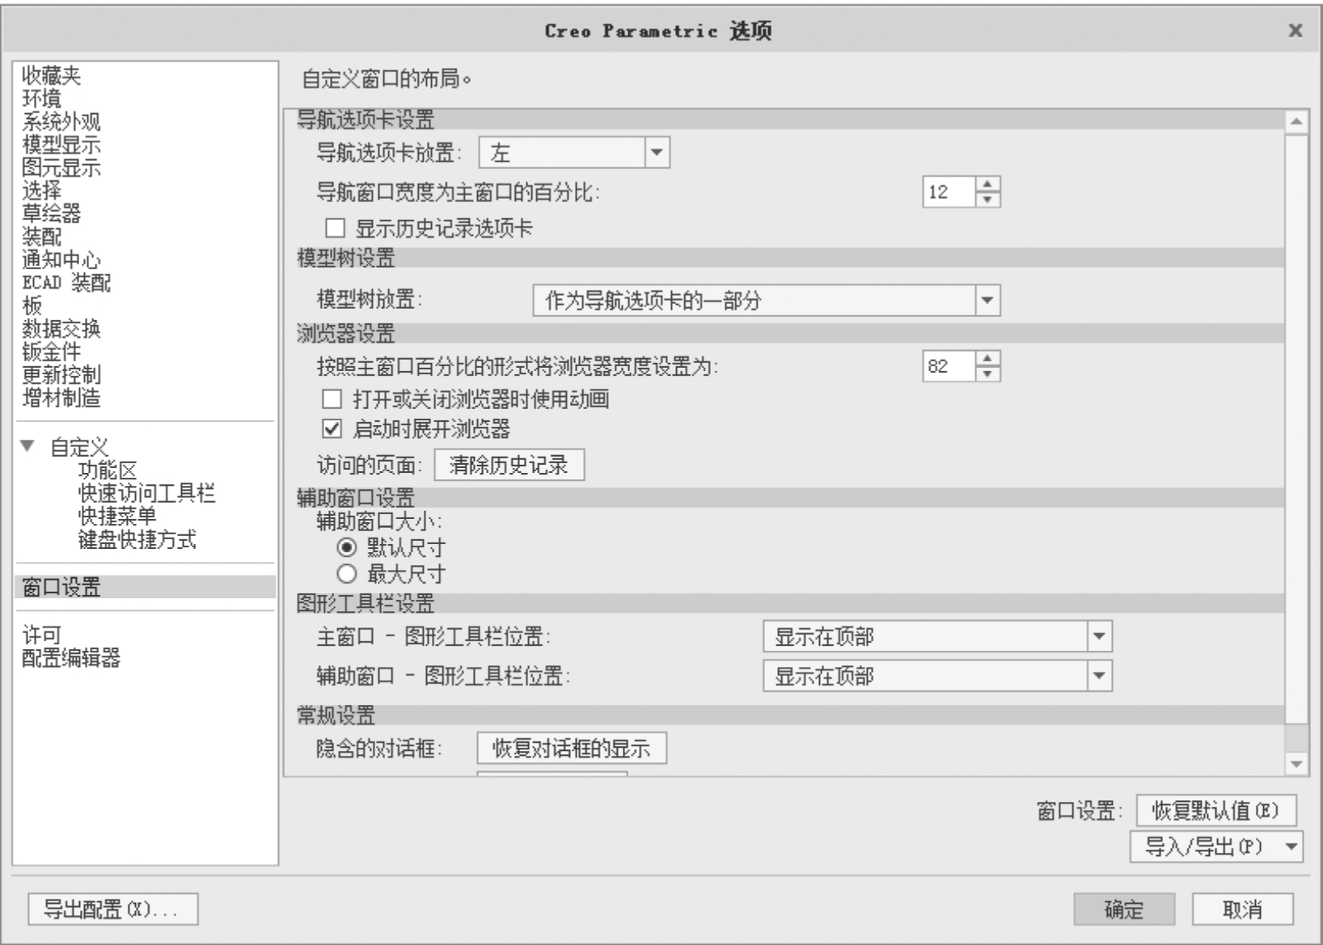Select 快捷菜单 under 自定义
The width and height of the screenshot is (1323, 945).
coord(117,515)
